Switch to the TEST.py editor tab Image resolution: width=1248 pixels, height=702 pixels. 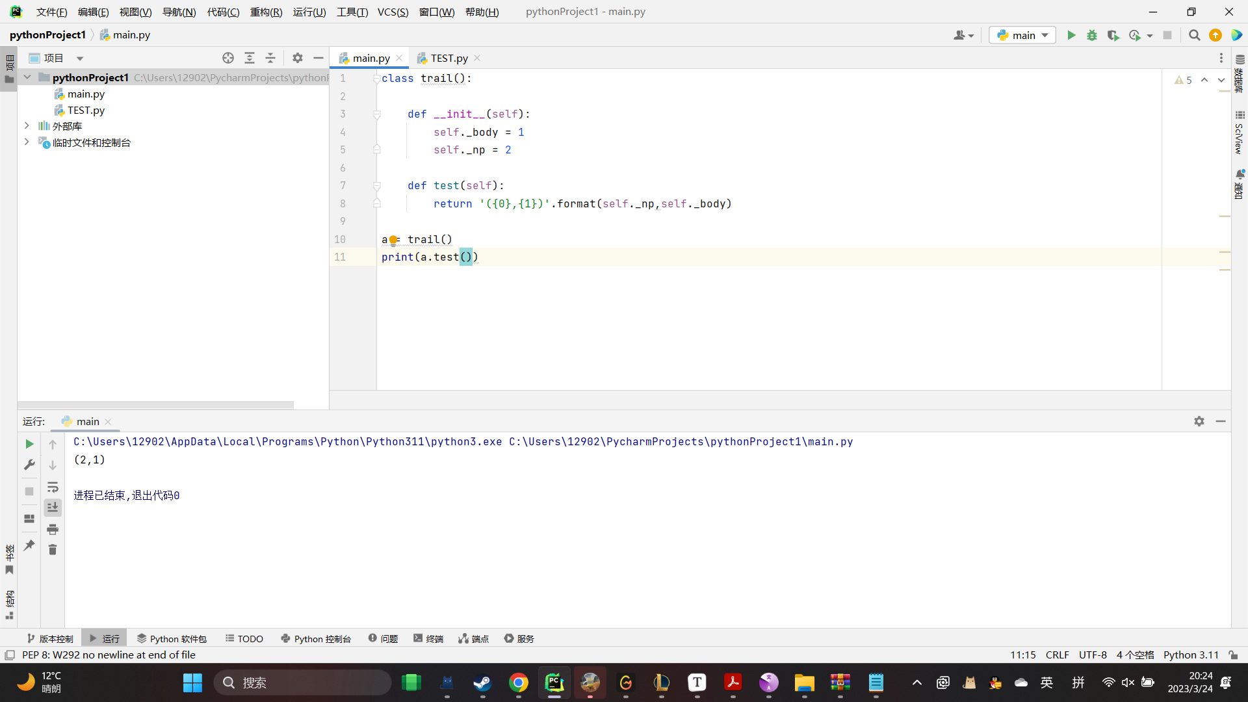click(x=448, y=58)
